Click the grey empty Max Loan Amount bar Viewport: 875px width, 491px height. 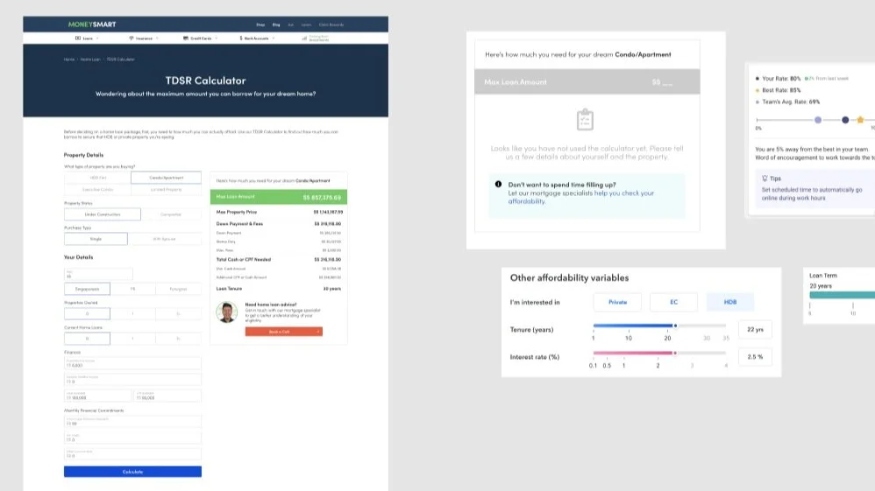coord(587,82)
